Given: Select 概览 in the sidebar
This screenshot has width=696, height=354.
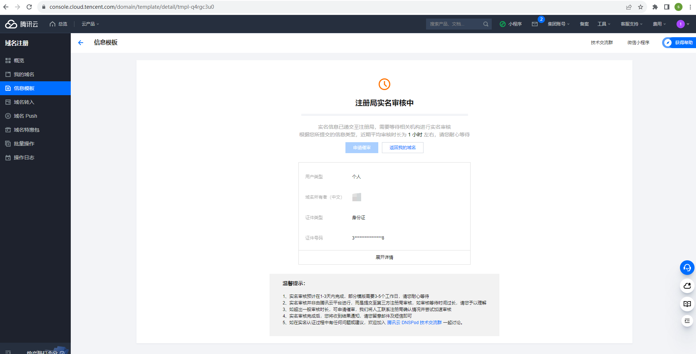Looking at the screenshot, I should 35,61.
